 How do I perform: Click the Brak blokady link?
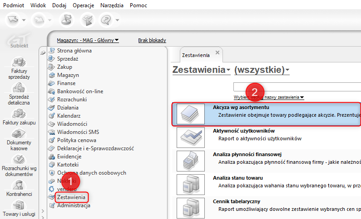pos(152,40)
